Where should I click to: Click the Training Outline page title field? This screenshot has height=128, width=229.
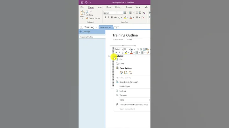click(125, 35)
